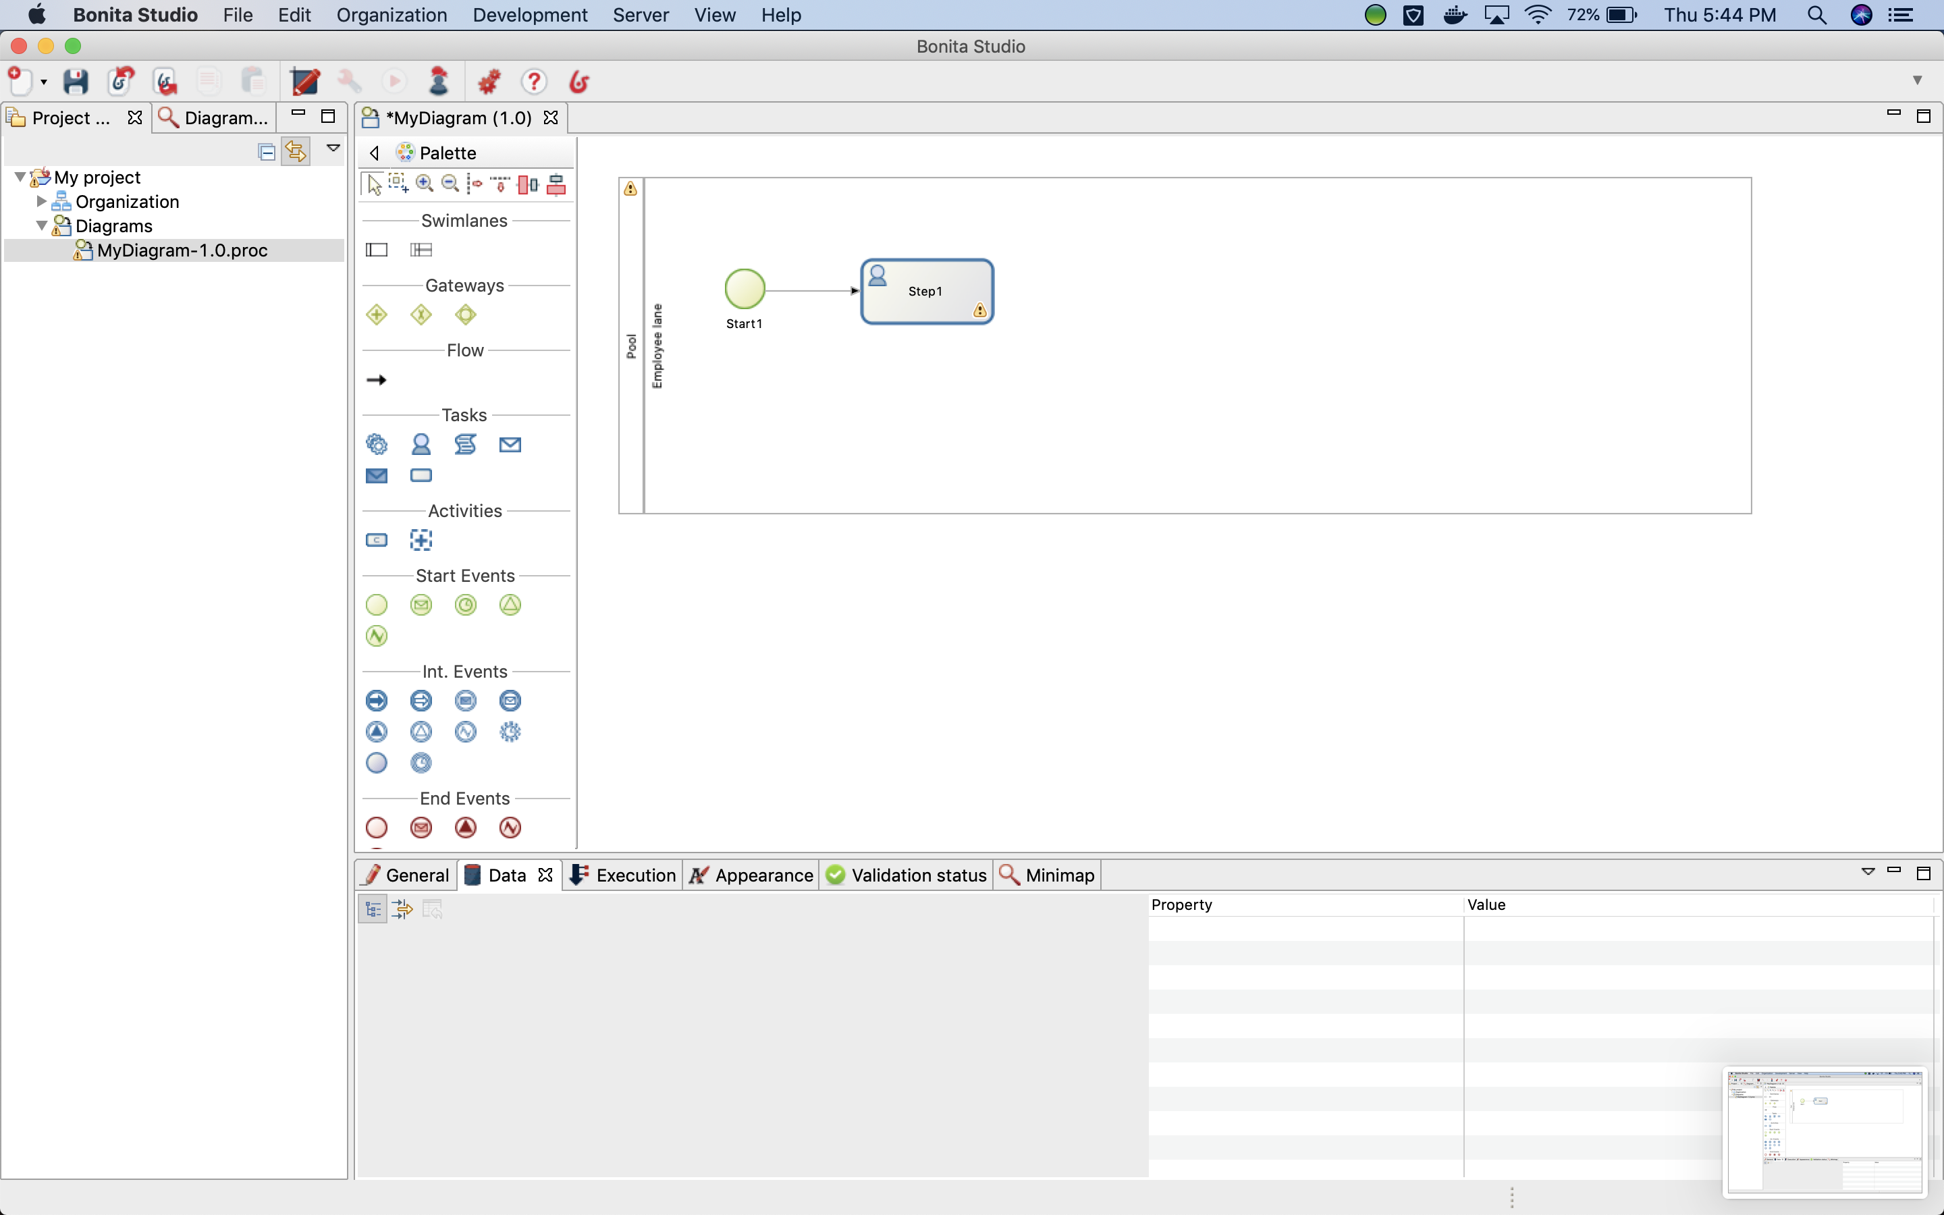Open the Server menu
Image resolution: width=1944 pixels, height=1215 pixels.
640,14
